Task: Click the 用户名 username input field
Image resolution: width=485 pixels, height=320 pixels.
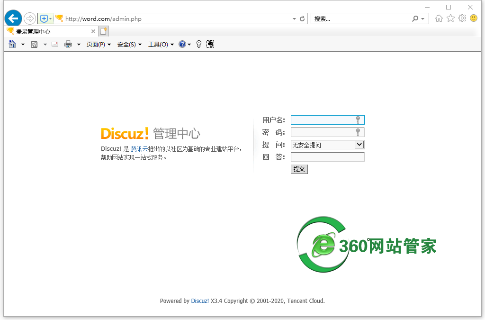Action: pos(328,120)
